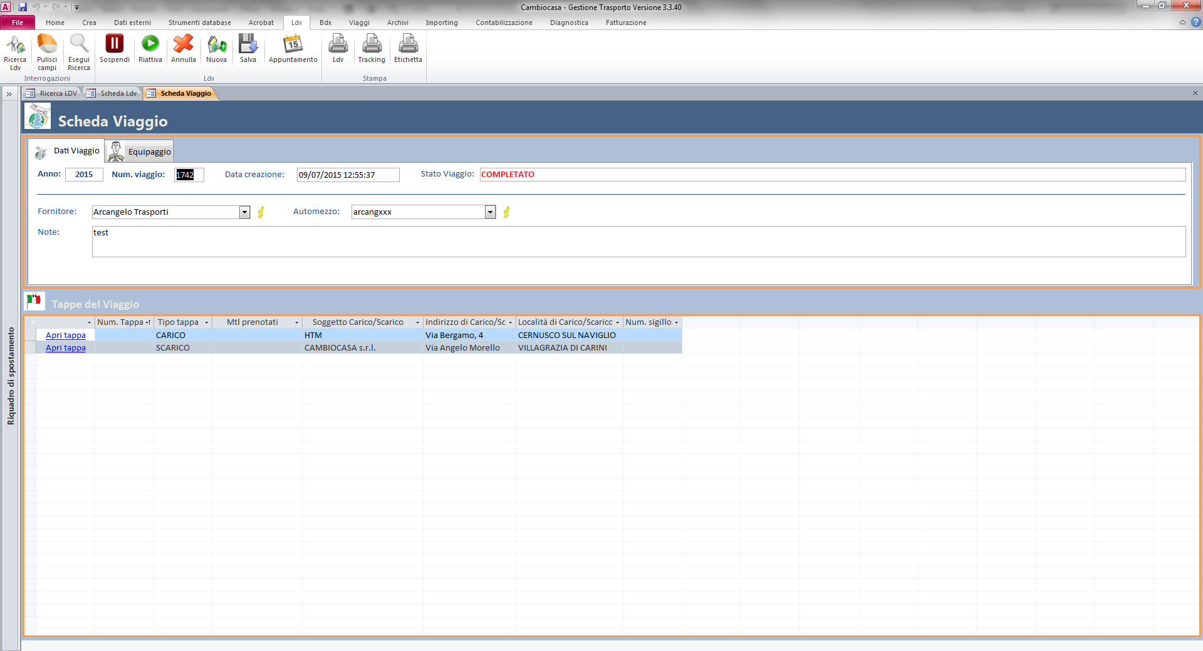This screenshot has width=1203, height=651.
Task: Click the Riquadro di spostamento pane bar
Action: (11, 376)
